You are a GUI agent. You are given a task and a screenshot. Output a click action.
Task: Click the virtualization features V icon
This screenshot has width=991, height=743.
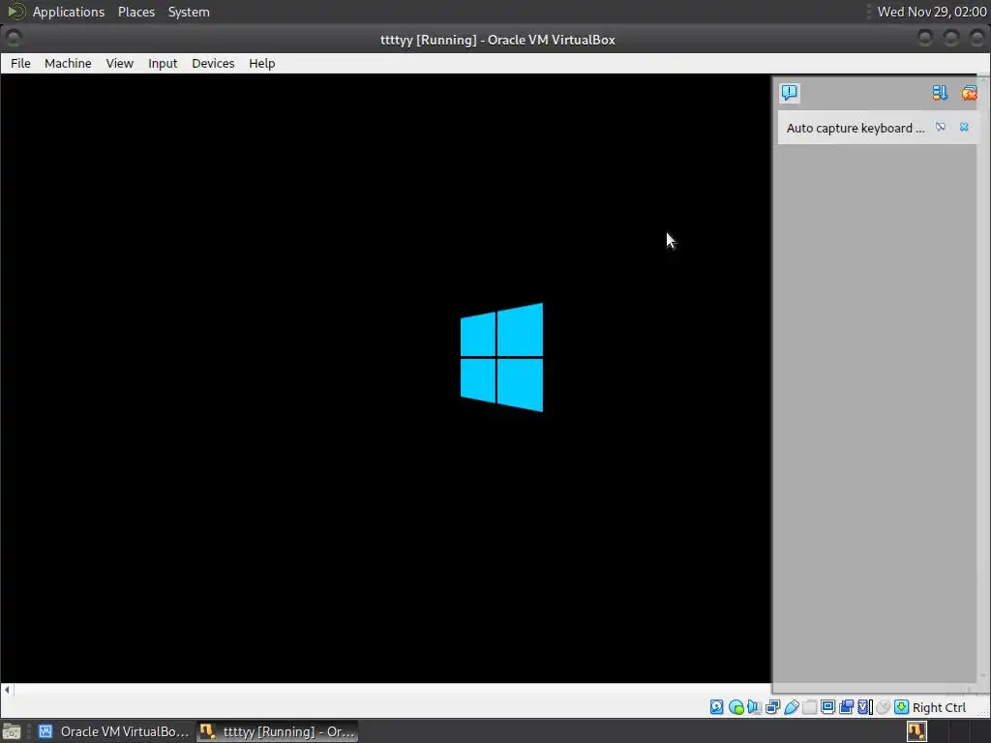point(864,707)
